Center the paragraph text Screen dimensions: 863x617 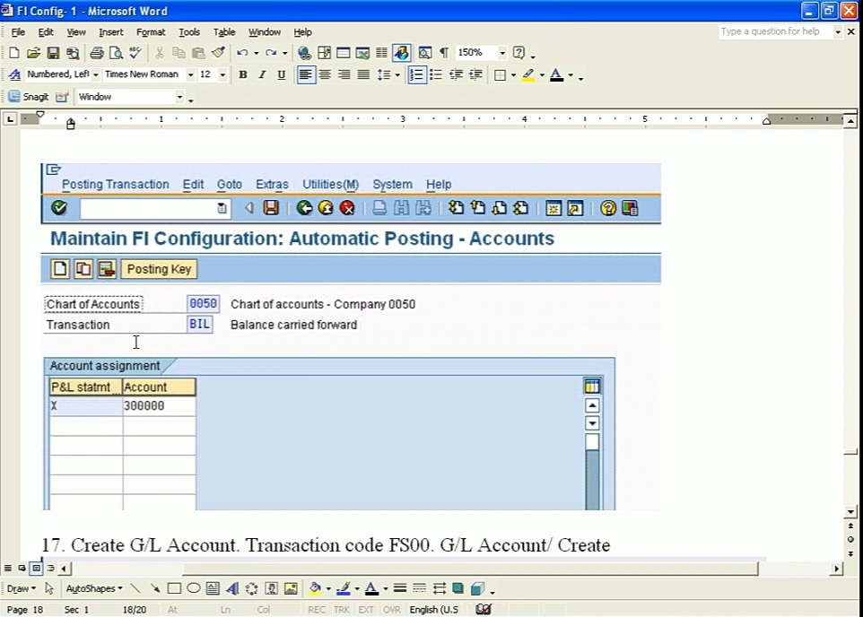325,74
